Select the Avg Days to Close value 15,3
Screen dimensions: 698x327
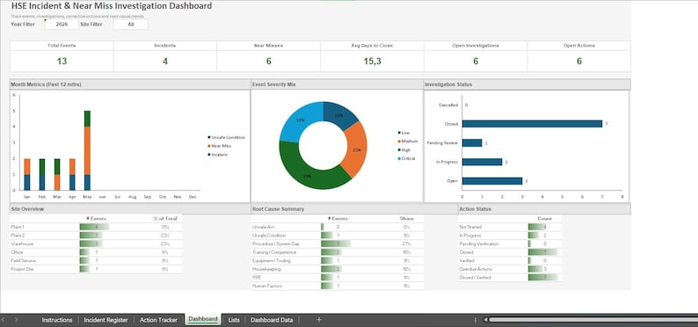coord(372,61)
